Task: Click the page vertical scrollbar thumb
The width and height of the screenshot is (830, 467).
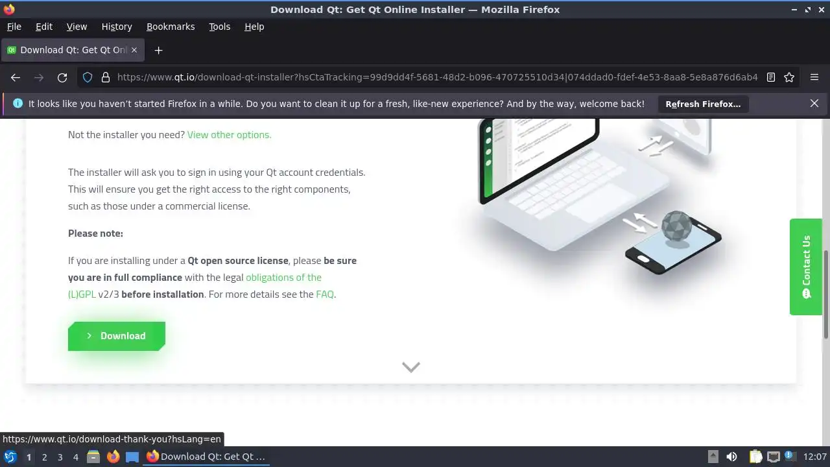Action: (826, 294)
